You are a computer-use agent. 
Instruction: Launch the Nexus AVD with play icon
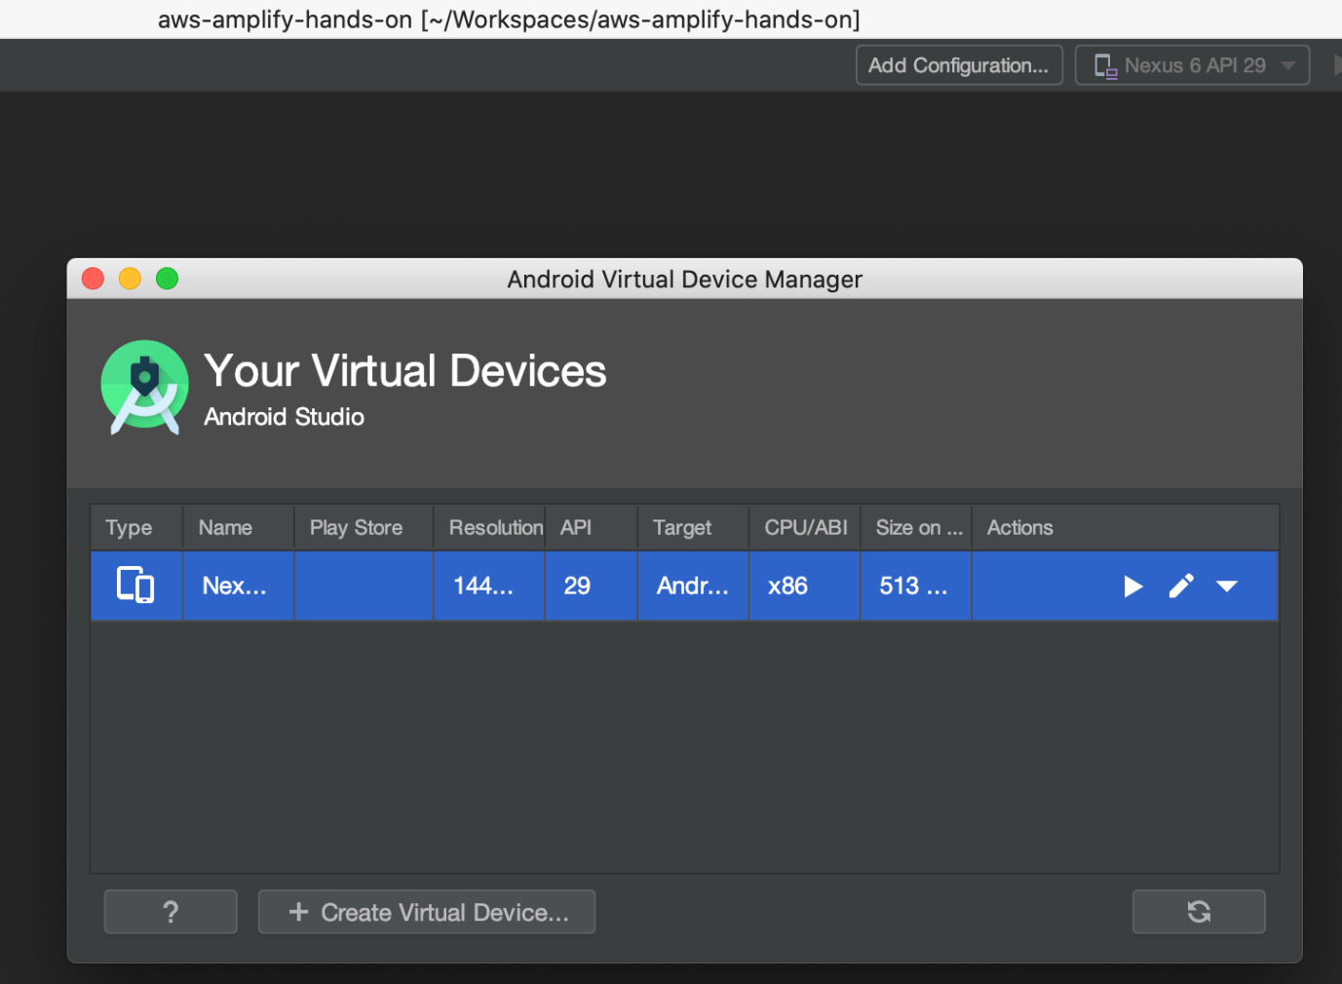click(1132, 587)
